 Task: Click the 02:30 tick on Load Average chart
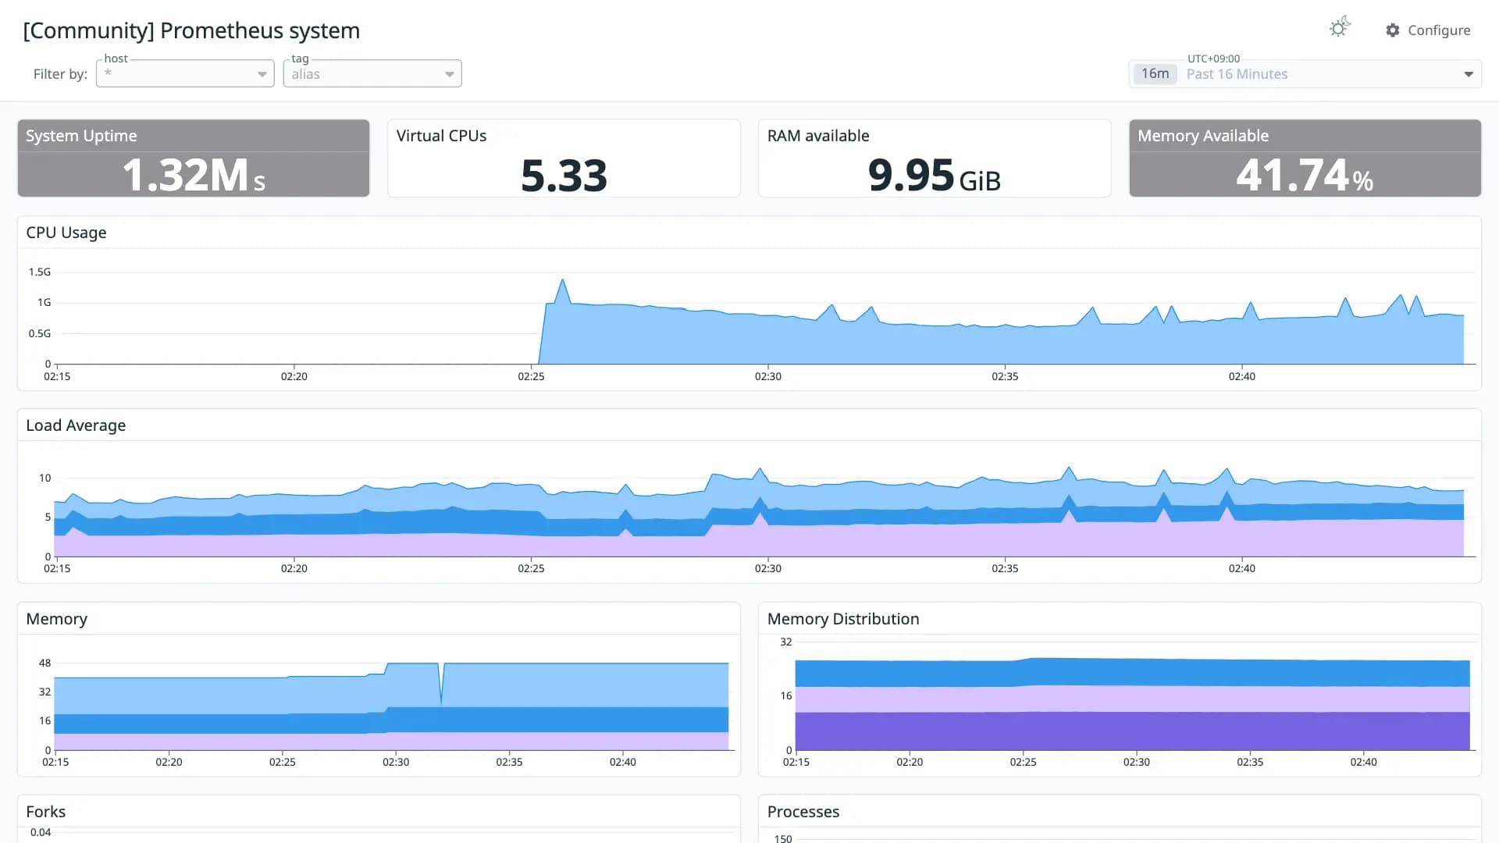pos(767,568)
